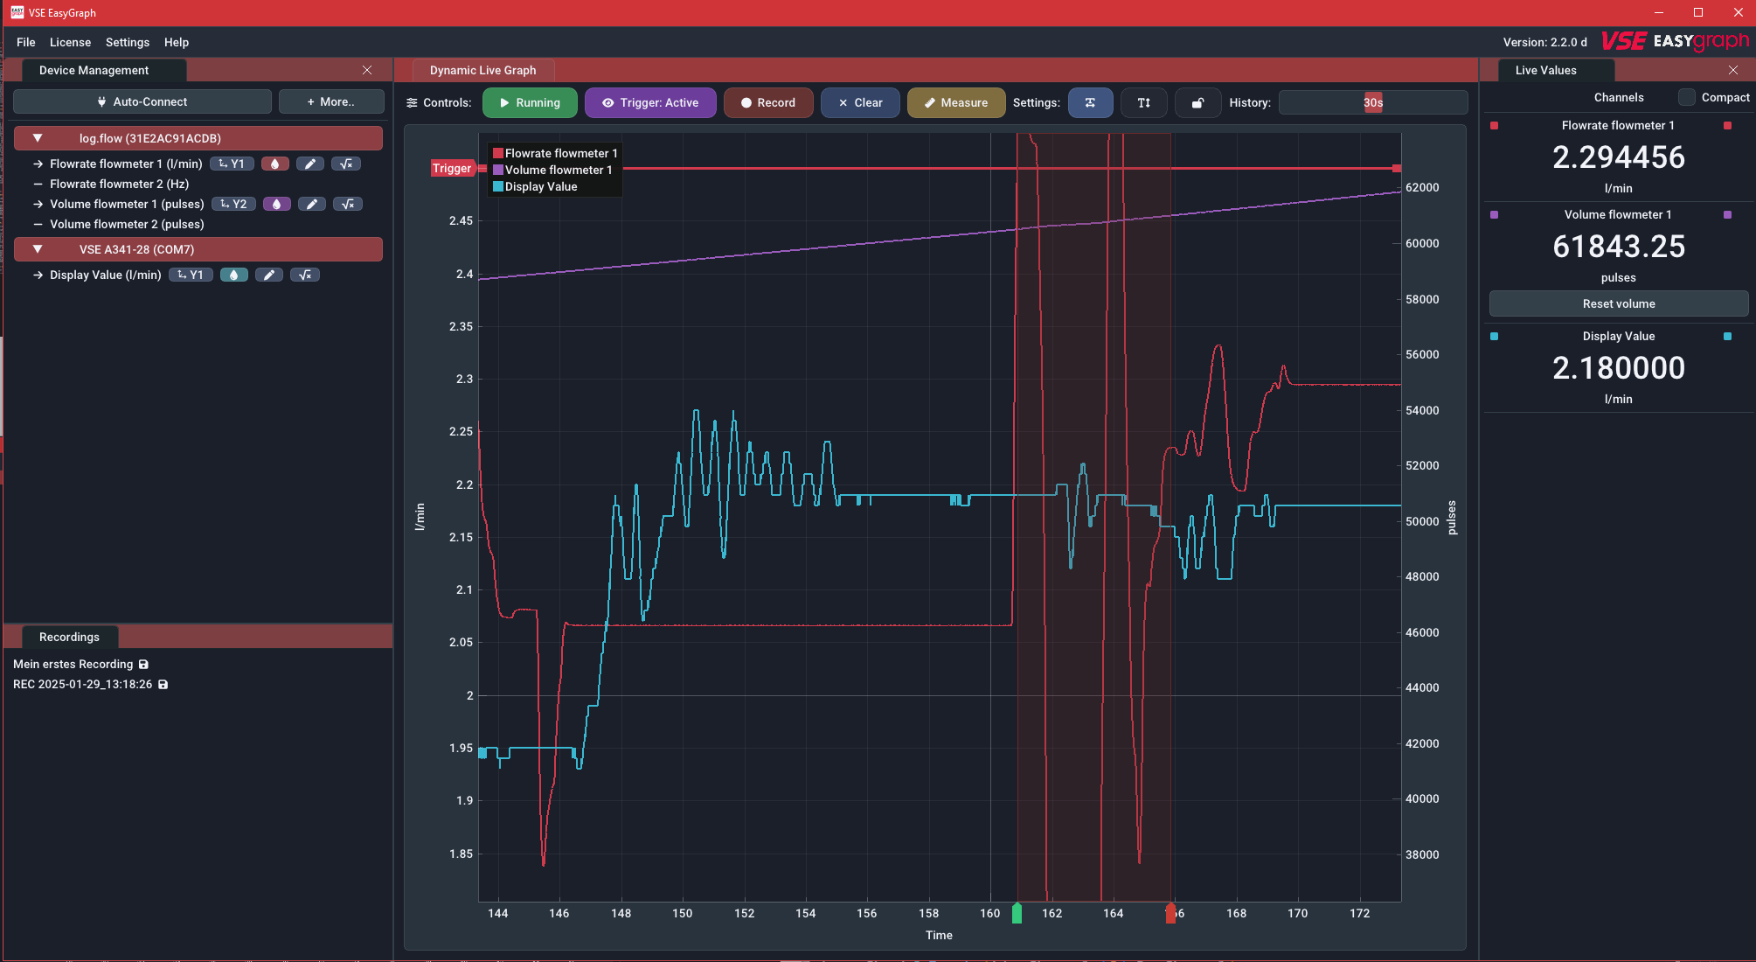Open the More.. dropdown button
Viewport: 1756px width, 962px height.
(x=331, y=101)
